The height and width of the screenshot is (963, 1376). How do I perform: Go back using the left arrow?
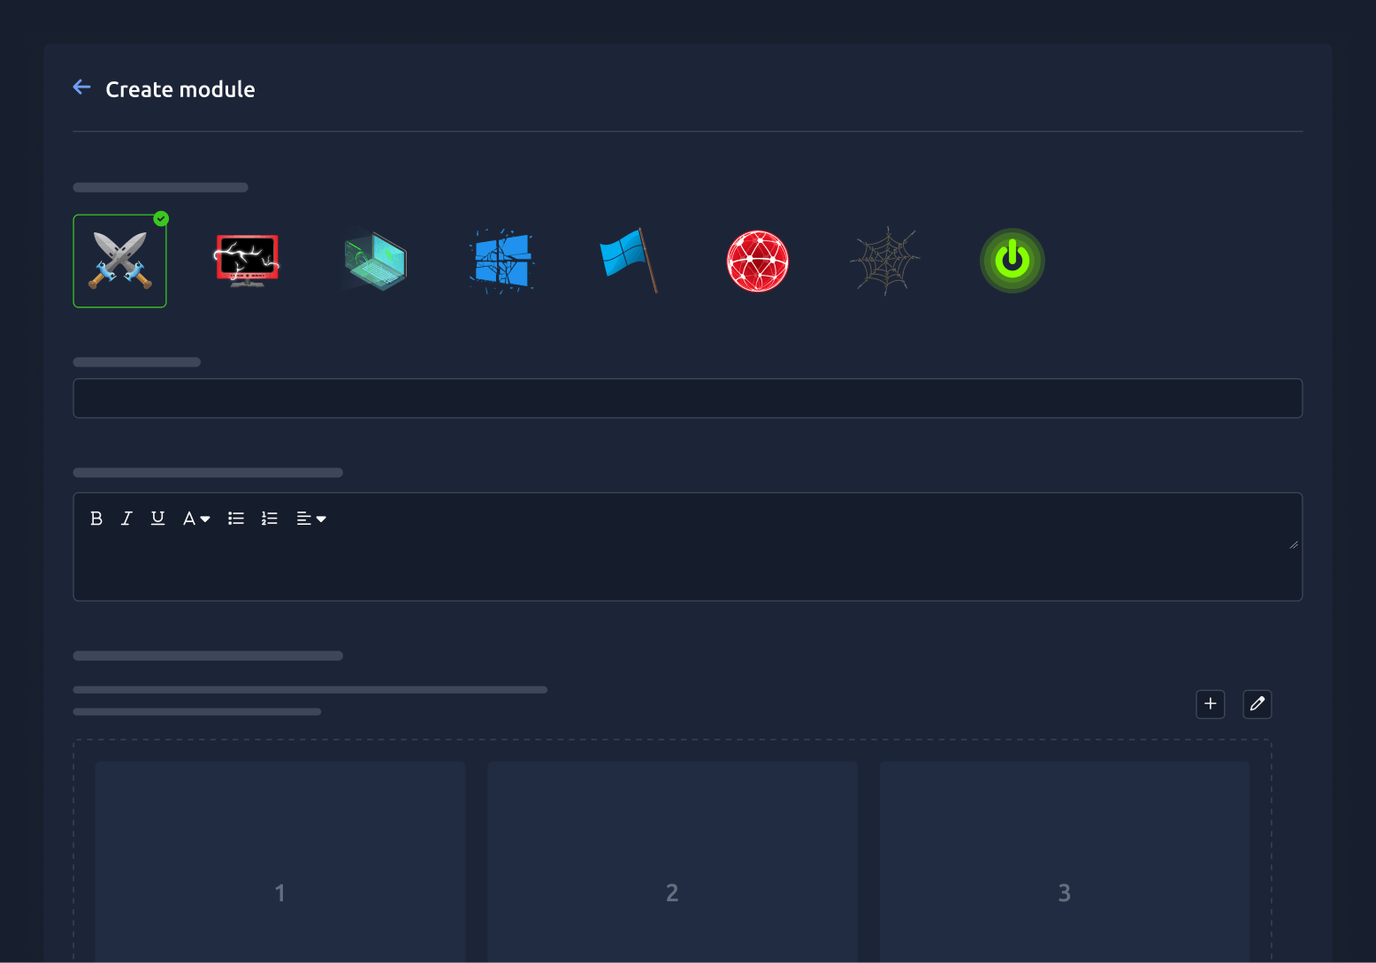pos(82,87)
